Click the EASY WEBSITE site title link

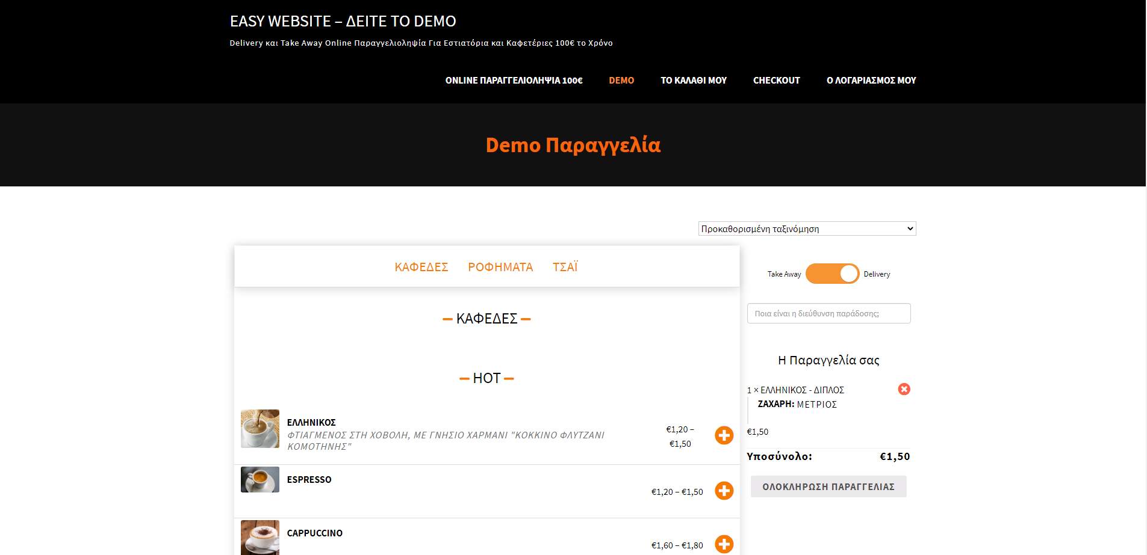(x=343, y=22)
